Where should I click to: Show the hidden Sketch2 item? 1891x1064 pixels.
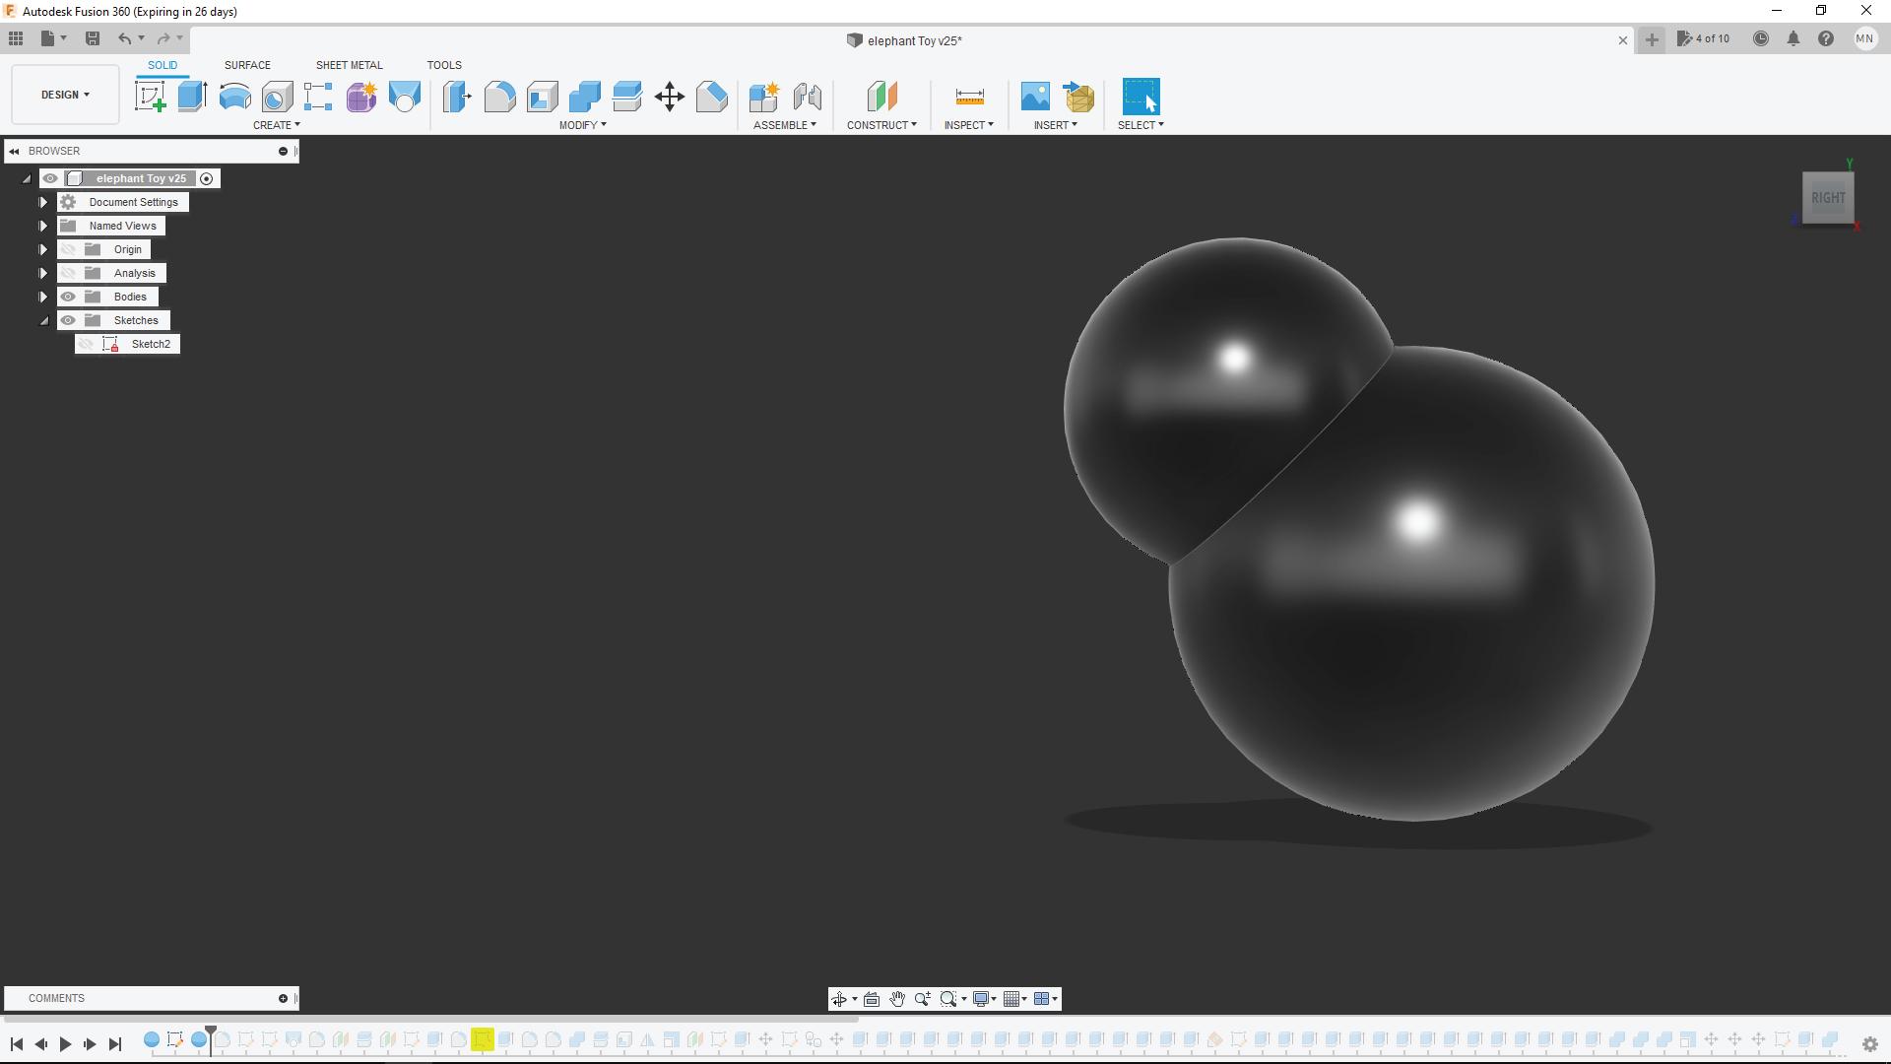click(x=87, y=344)
